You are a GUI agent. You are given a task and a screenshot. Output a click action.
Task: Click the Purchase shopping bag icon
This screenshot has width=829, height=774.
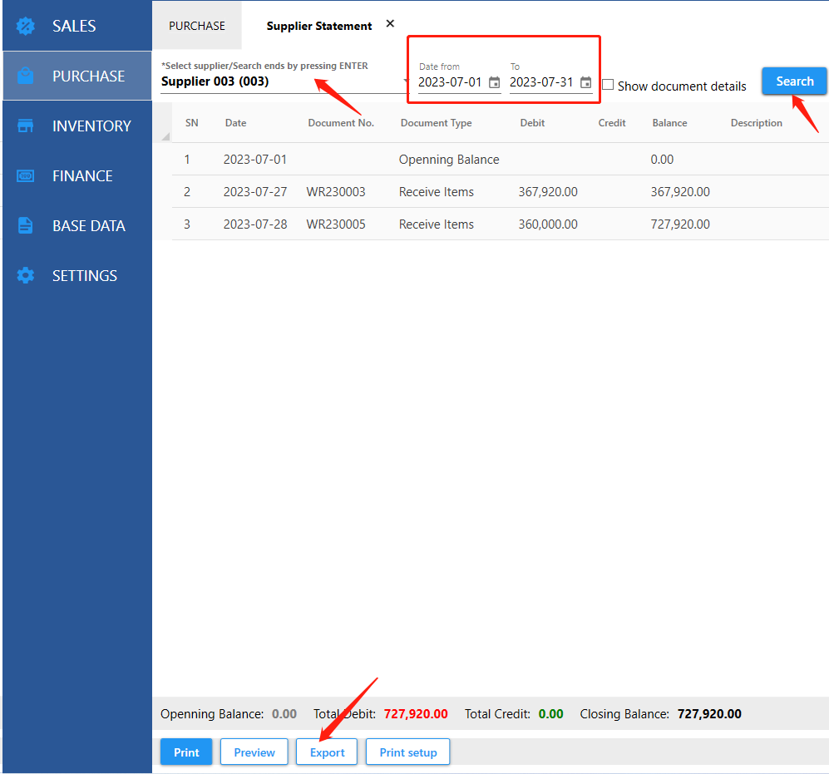click(x=26, y=76)
